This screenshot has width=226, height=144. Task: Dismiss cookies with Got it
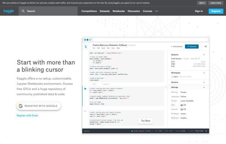point(202,3)
